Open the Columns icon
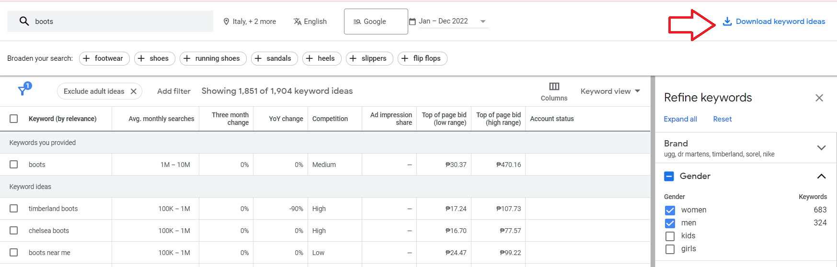This screenshot has width=837, height=267. click(x=554, y=87)
